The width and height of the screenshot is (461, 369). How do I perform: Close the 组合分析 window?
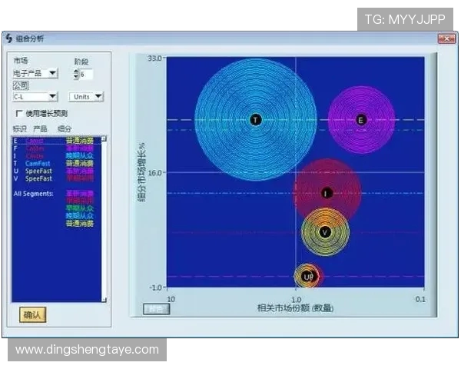445,38
